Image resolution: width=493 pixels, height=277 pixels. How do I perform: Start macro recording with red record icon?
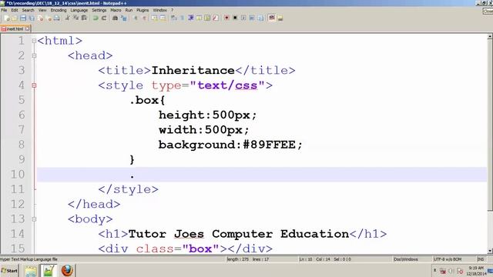[x=226, y=18]
